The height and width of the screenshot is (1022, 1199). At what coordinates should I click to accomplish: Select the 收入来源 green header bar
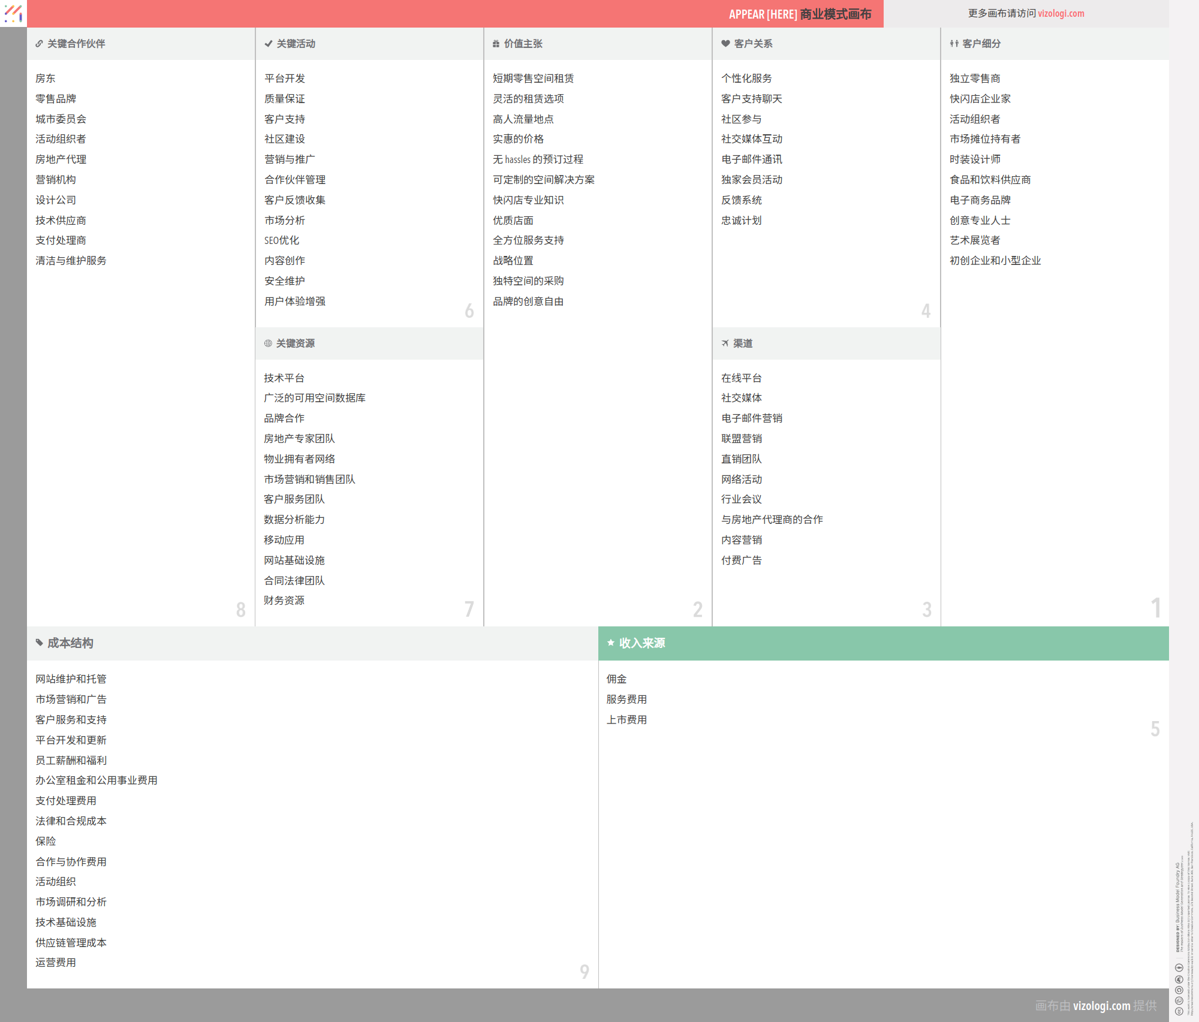point(883,643)
